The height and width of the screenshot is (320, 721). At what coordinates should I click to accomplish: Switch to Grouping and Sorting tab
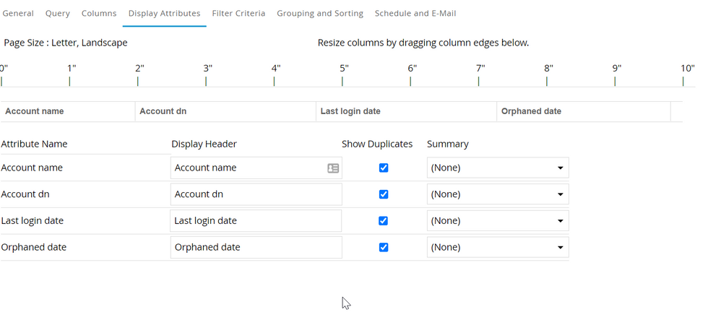320,13
